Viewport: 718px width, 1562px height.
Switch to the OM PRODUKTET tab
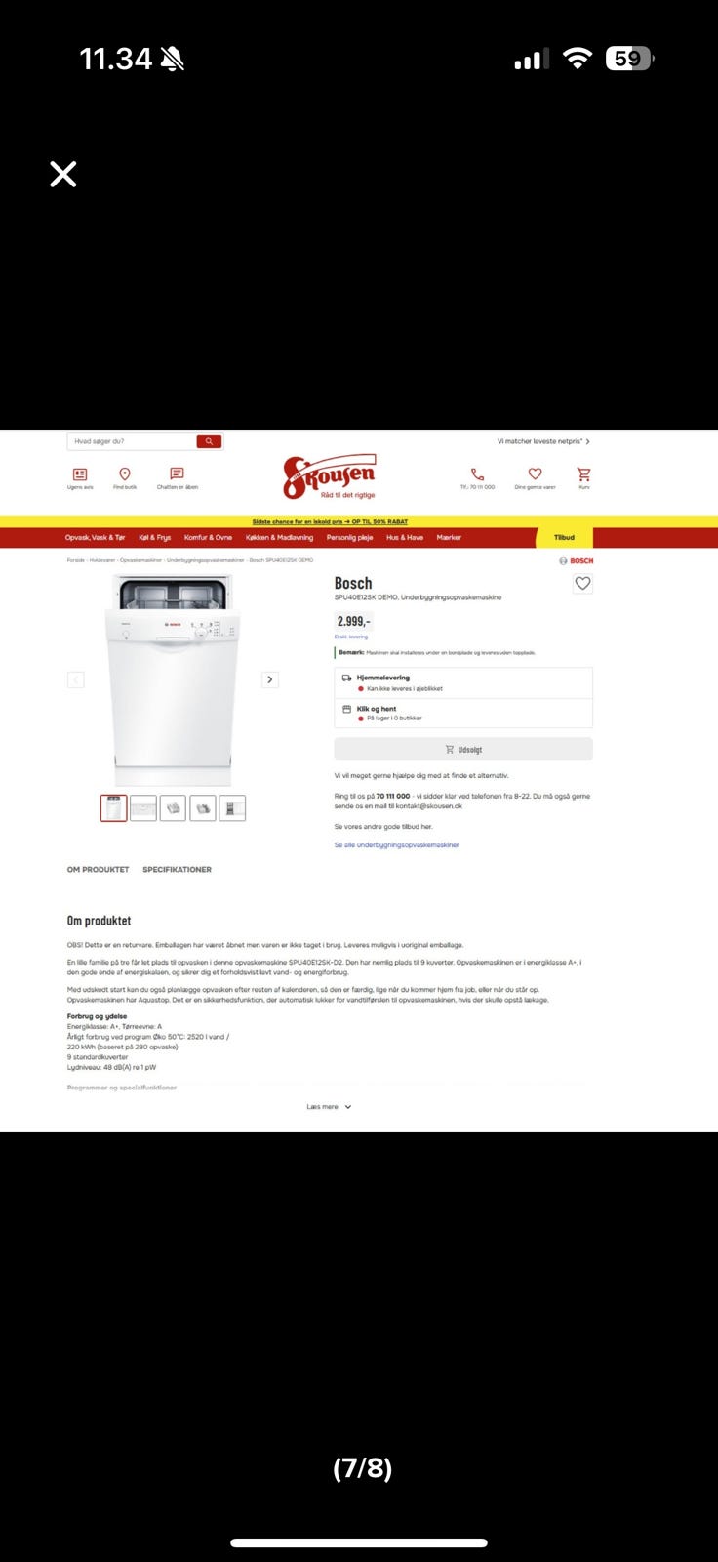[x=98, y=869]
